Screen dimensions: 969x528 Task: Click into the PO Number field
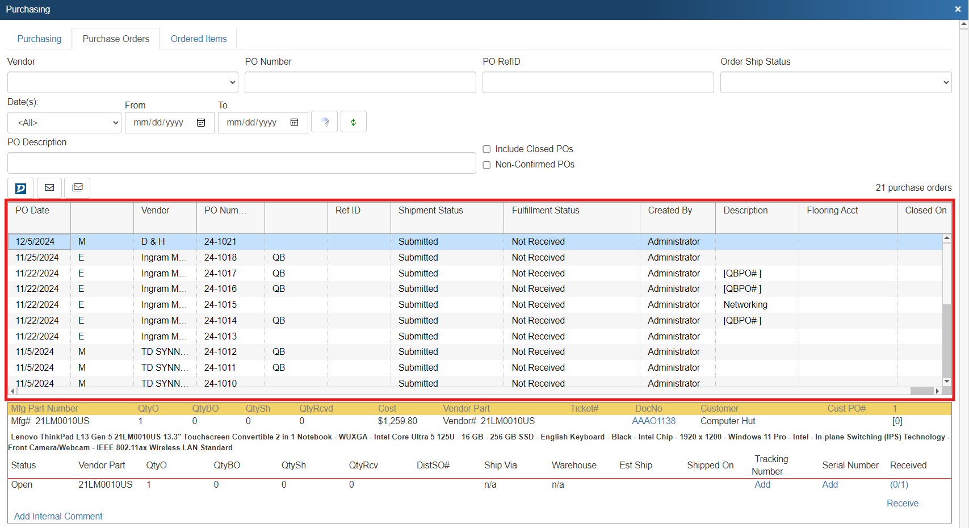coord(360,82)
